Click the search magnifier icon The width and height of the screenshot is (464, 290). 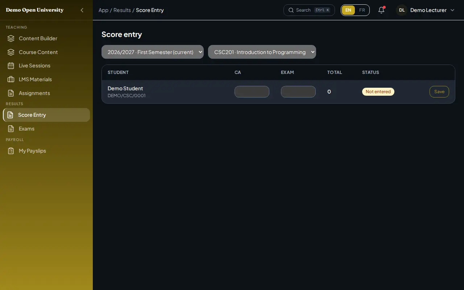pyautogui.click(x=291, y=10)
